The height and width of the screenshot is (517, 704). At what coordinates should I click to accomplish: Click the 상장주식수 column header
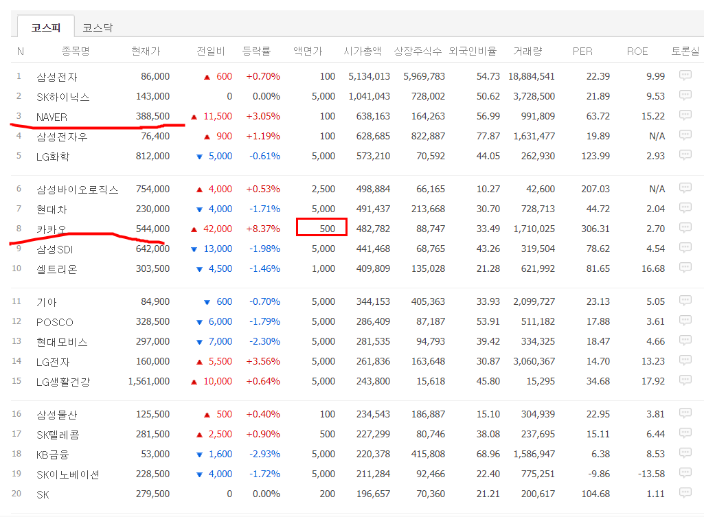(418, 51)
